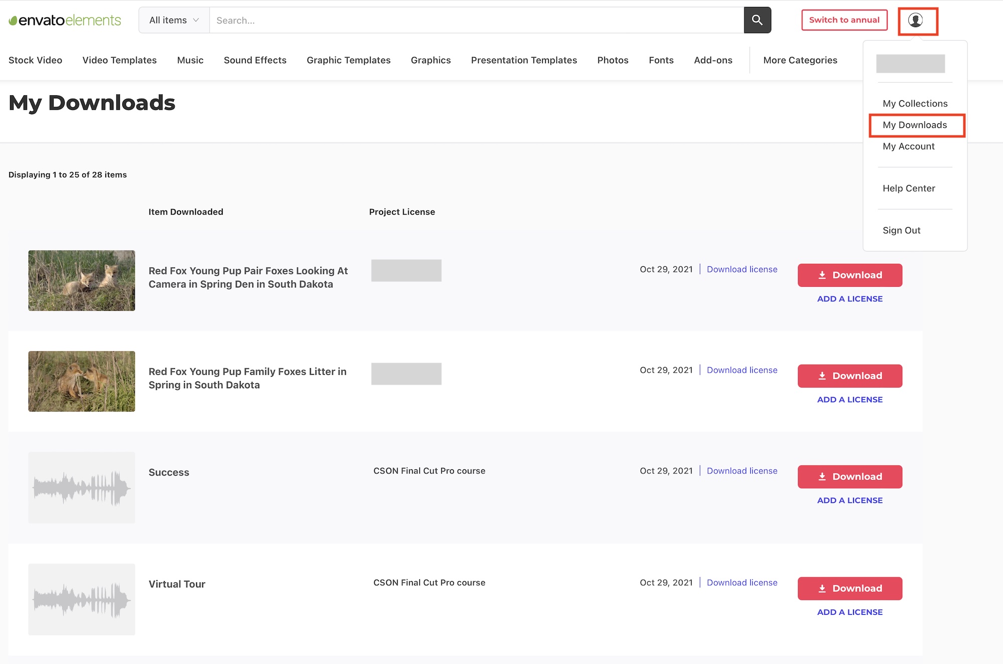1003x664 pixels.
Task: Click Switch to annual button
Action: 844,20
